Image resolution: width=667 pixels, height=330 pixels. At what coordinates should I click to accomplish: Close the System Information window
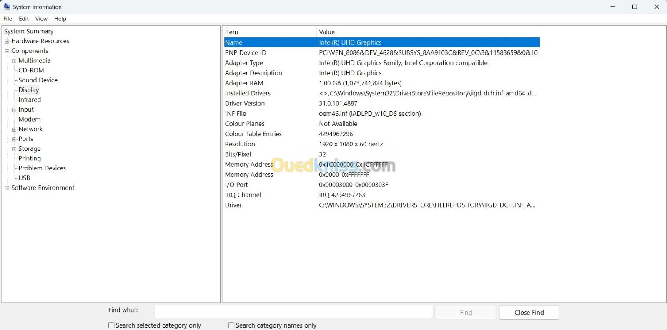[657, 7]
